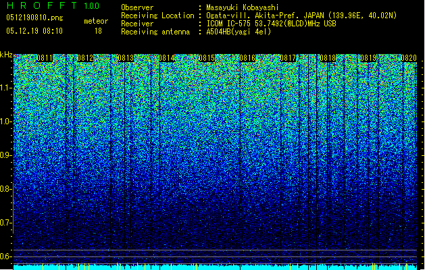Viewport: 425px width, 270px height.
Task: Click the 0819 time marker
Action: click(368, 58)
